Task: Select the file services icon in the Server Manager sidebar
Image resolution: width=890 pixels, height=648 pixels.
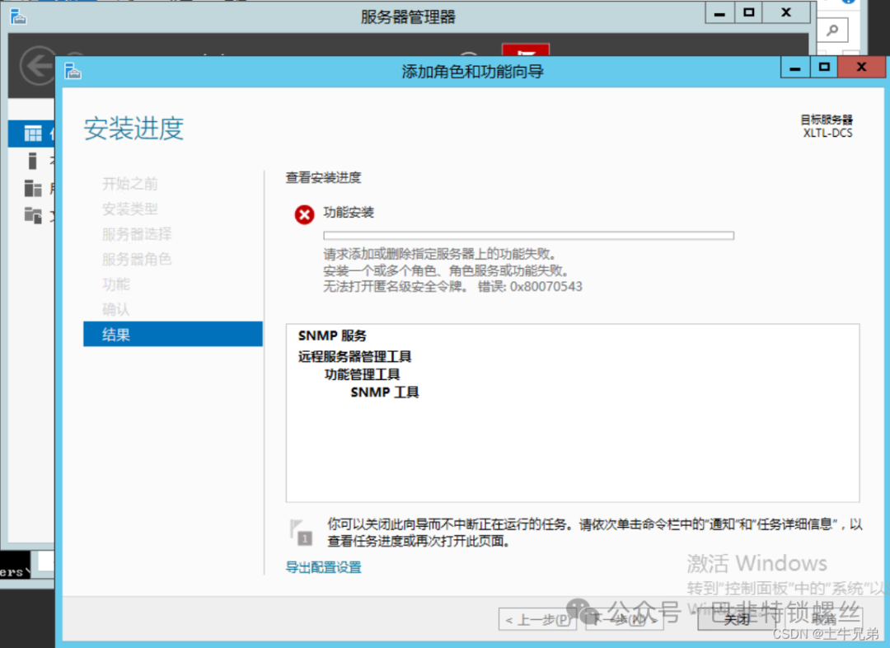Action: click(33, 215)
